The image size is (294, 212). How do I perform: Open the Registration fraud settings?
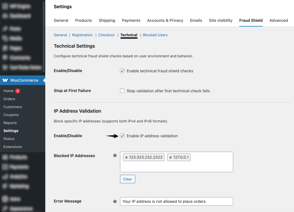coord(82,35)
